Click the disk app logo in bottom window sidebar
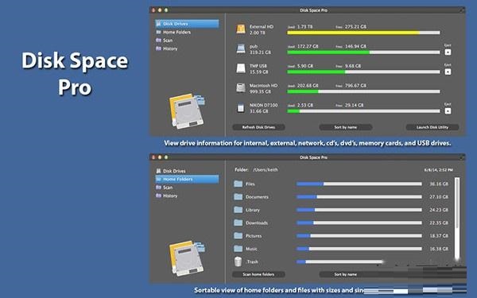 [x=187, y=258]
